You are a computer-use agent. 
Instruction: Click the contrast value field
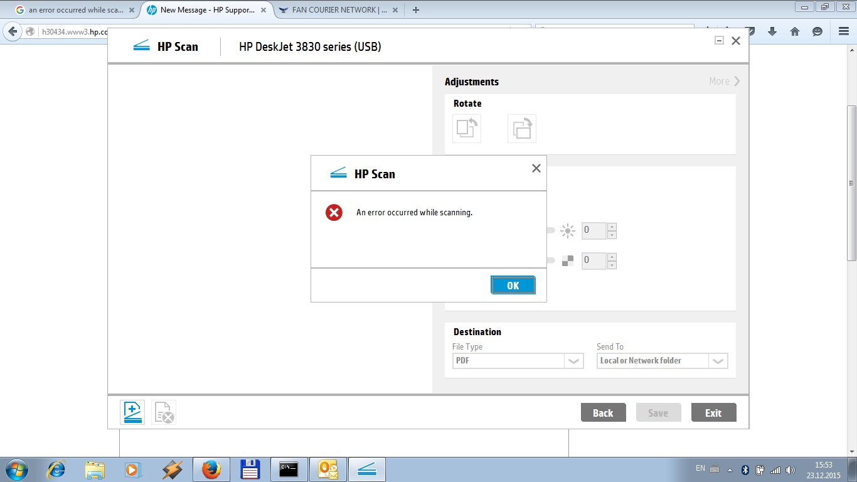pyautogui.click(x=594, y=260)
